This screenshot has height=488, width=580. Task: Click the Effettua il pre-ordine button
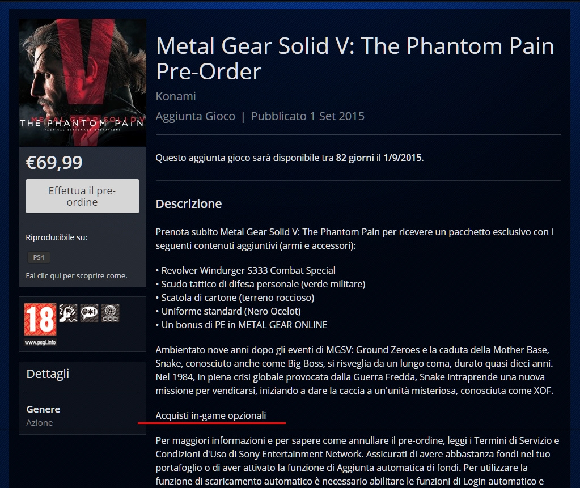coord(82,196)
